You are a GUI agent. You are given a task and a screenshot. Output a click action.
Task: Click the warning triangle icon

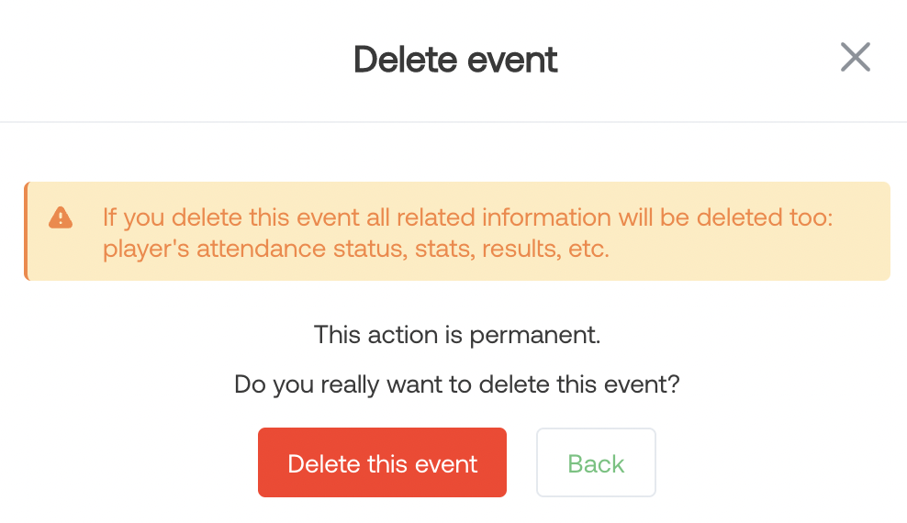(x=61, y=217)
